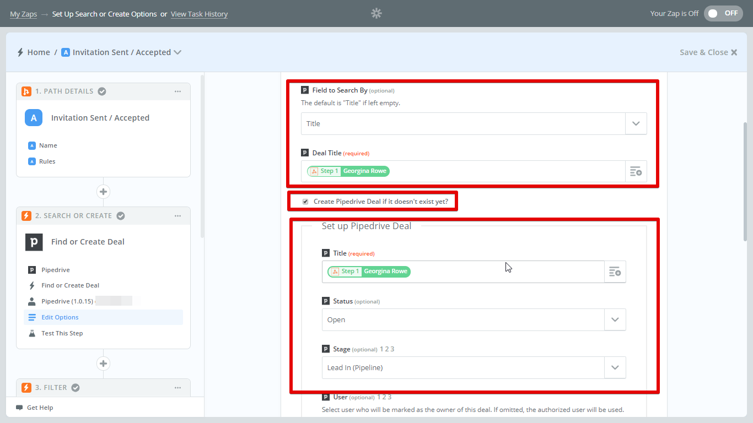Click the Zapier loading asterisk icon
This screenshot has height=423, width=753.
coord(376,13)
